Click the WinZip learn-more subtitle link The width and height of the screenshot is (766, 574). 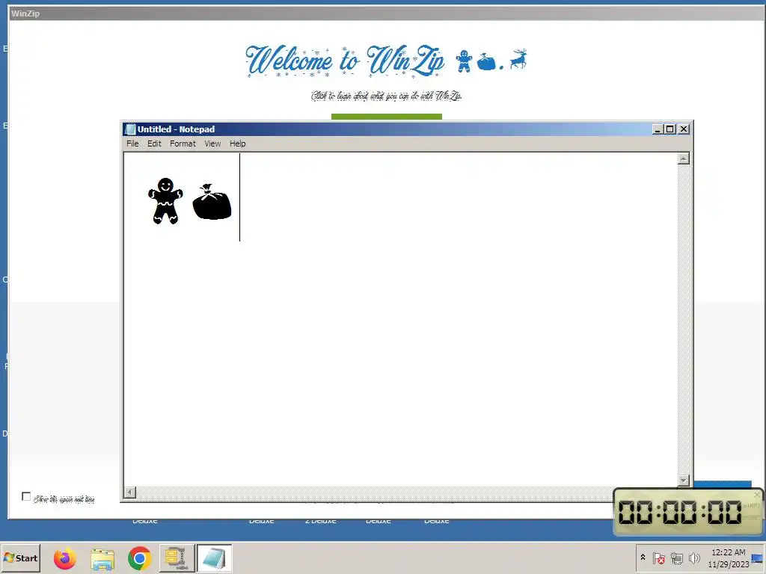[x=387, y=96]
